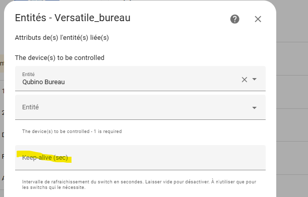Image resolution: width=308 pixels, height=197 pixels.
Task: Focus the Keep-alive (sec) input field
Action: (140, 158)
